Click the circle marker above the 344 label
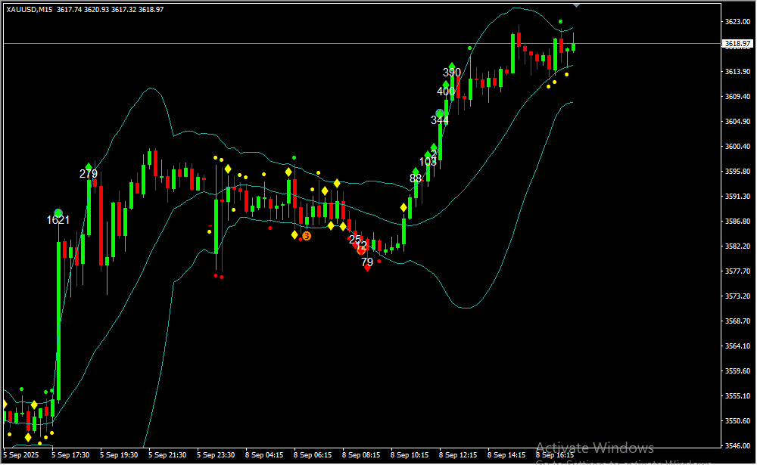The height and width of the screenshot is (465, 757). click(440, 113)
